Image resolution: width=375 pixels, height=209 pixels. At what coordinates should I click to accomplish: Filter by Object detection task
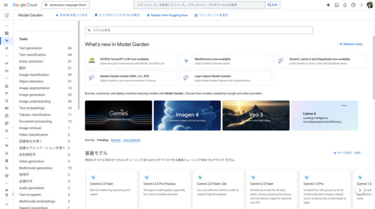[45, 81]
